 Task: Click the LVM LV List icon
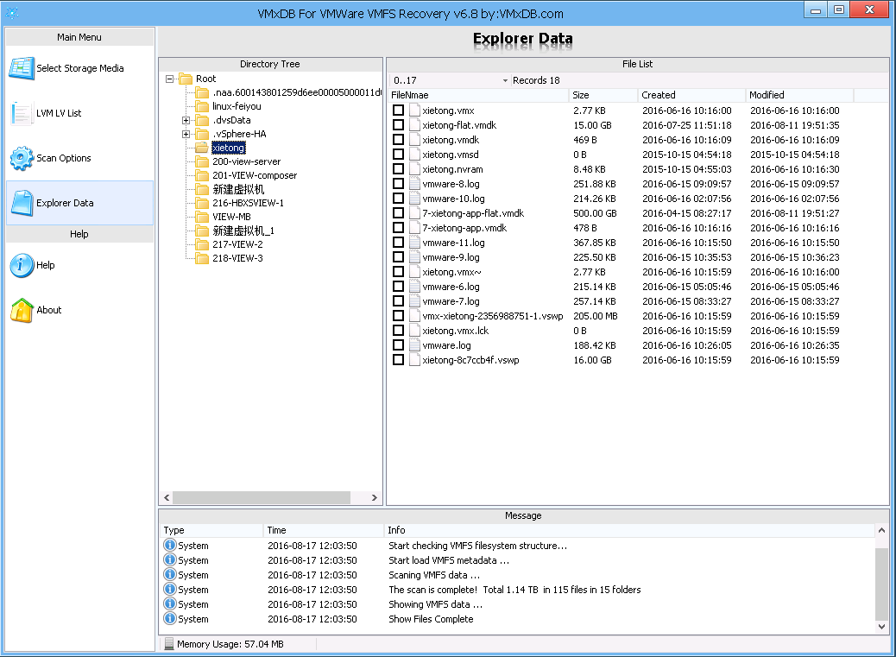tap(22, 113)
